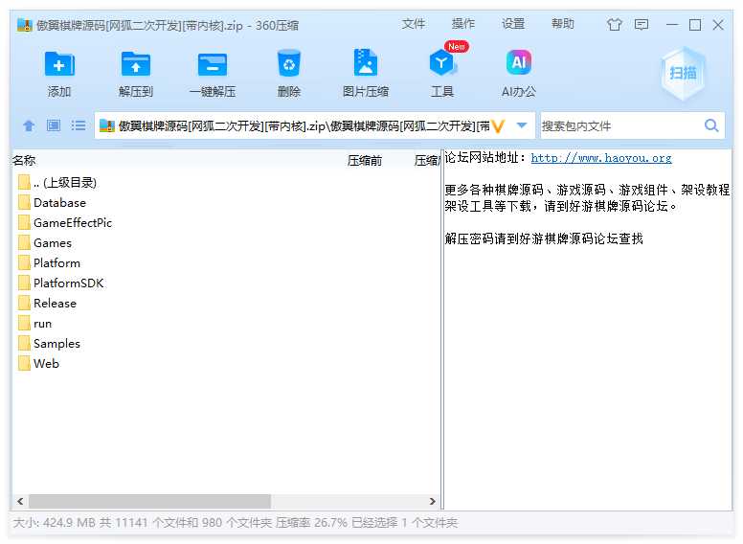743x544 pixels.
Task: Select the Samples folder name
Action: (x=56, y=344)
